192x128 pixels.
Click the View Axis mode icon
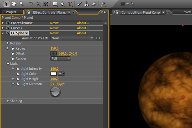click(132, 4)
